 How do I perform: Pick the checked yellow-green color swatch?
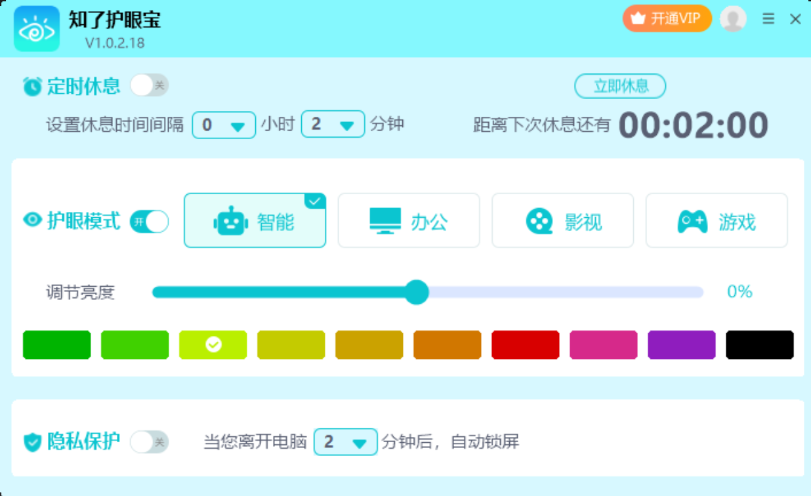(213, 345)
